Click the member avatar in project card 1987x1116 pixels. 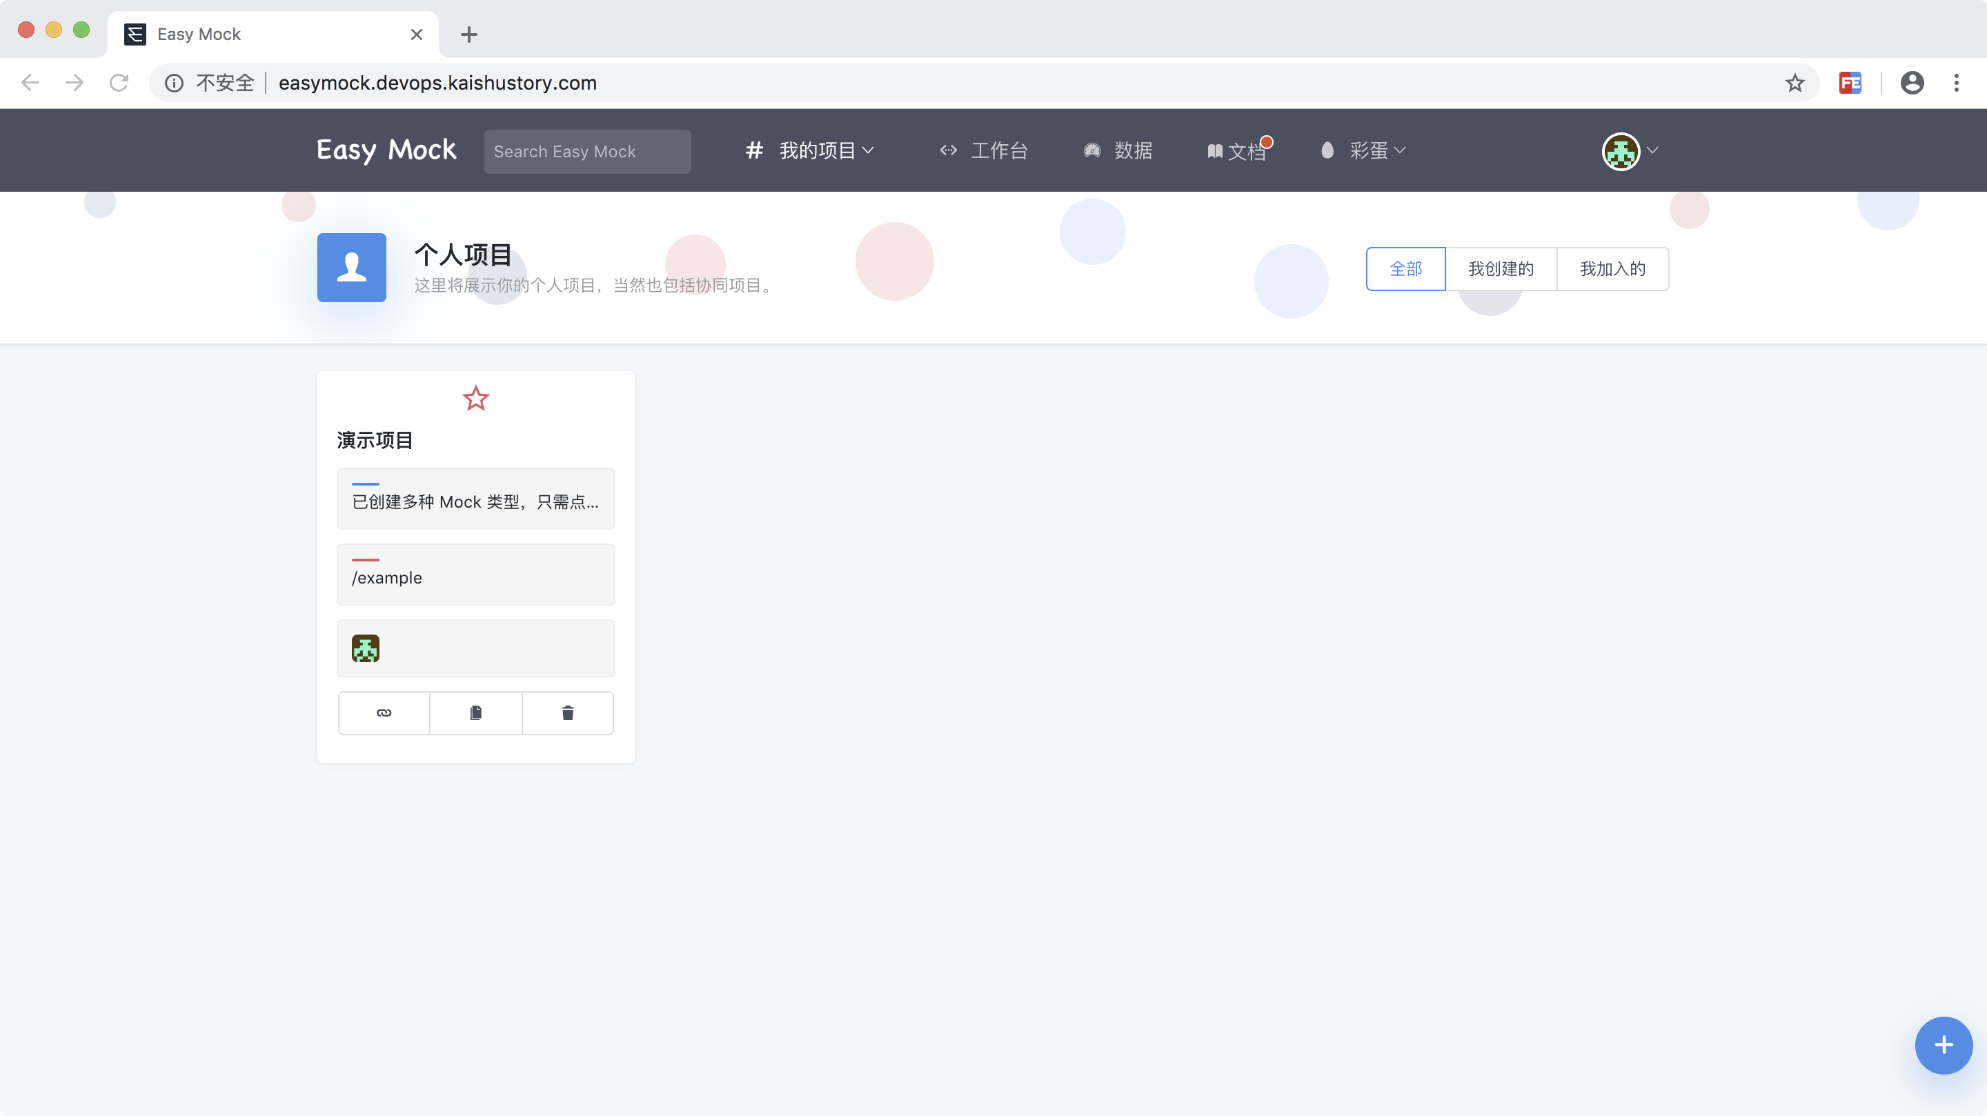[366, 648]
